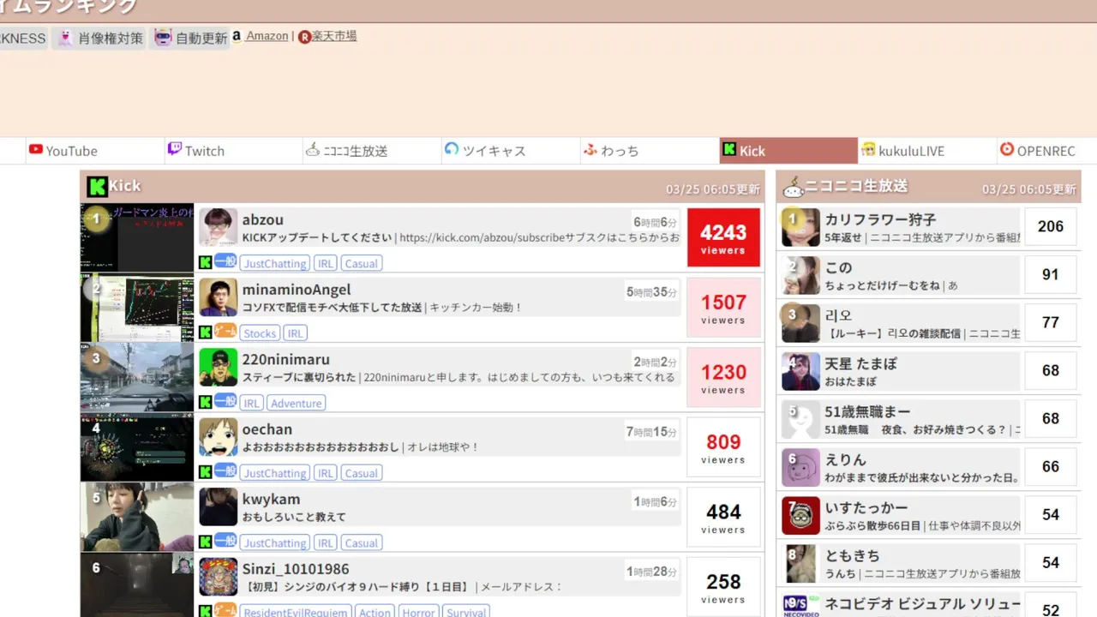This screenshot has height=617, width=1097.
Task: Click Sinzi_10101986's avatar icon
Action: 219,577
